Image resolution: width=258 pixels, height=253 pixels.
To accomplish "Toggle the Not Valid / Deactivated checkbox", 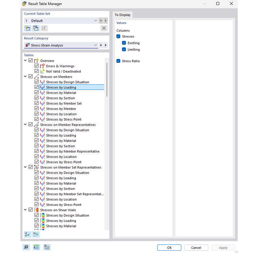I will (x=37, y=71).
